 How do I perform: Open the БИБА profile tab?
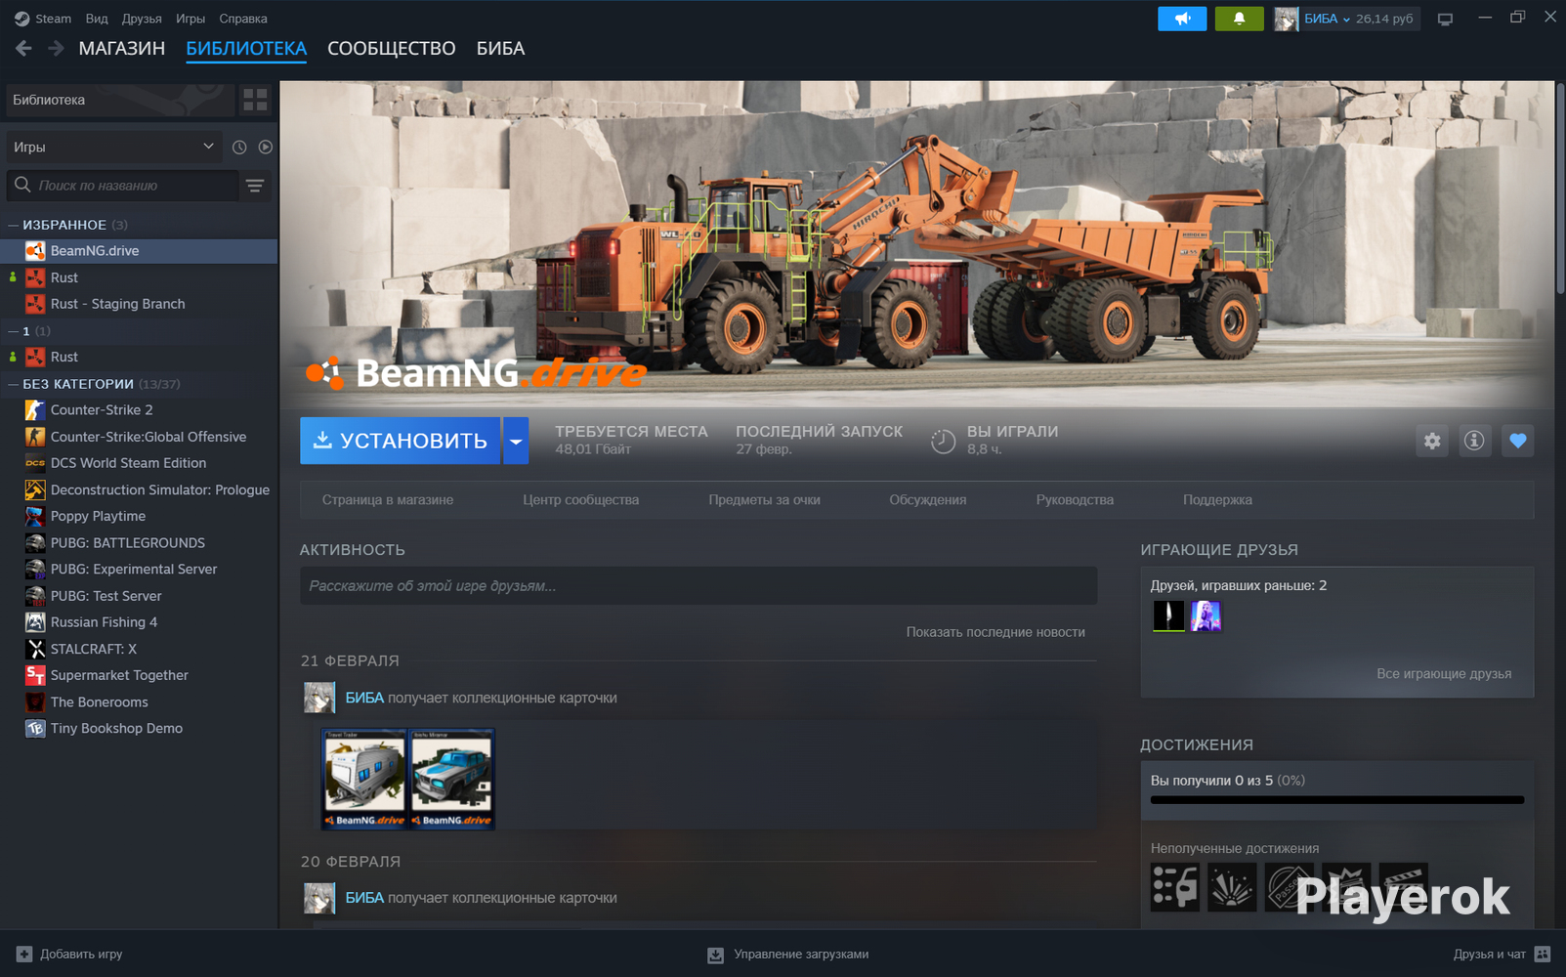click(501, 48)
